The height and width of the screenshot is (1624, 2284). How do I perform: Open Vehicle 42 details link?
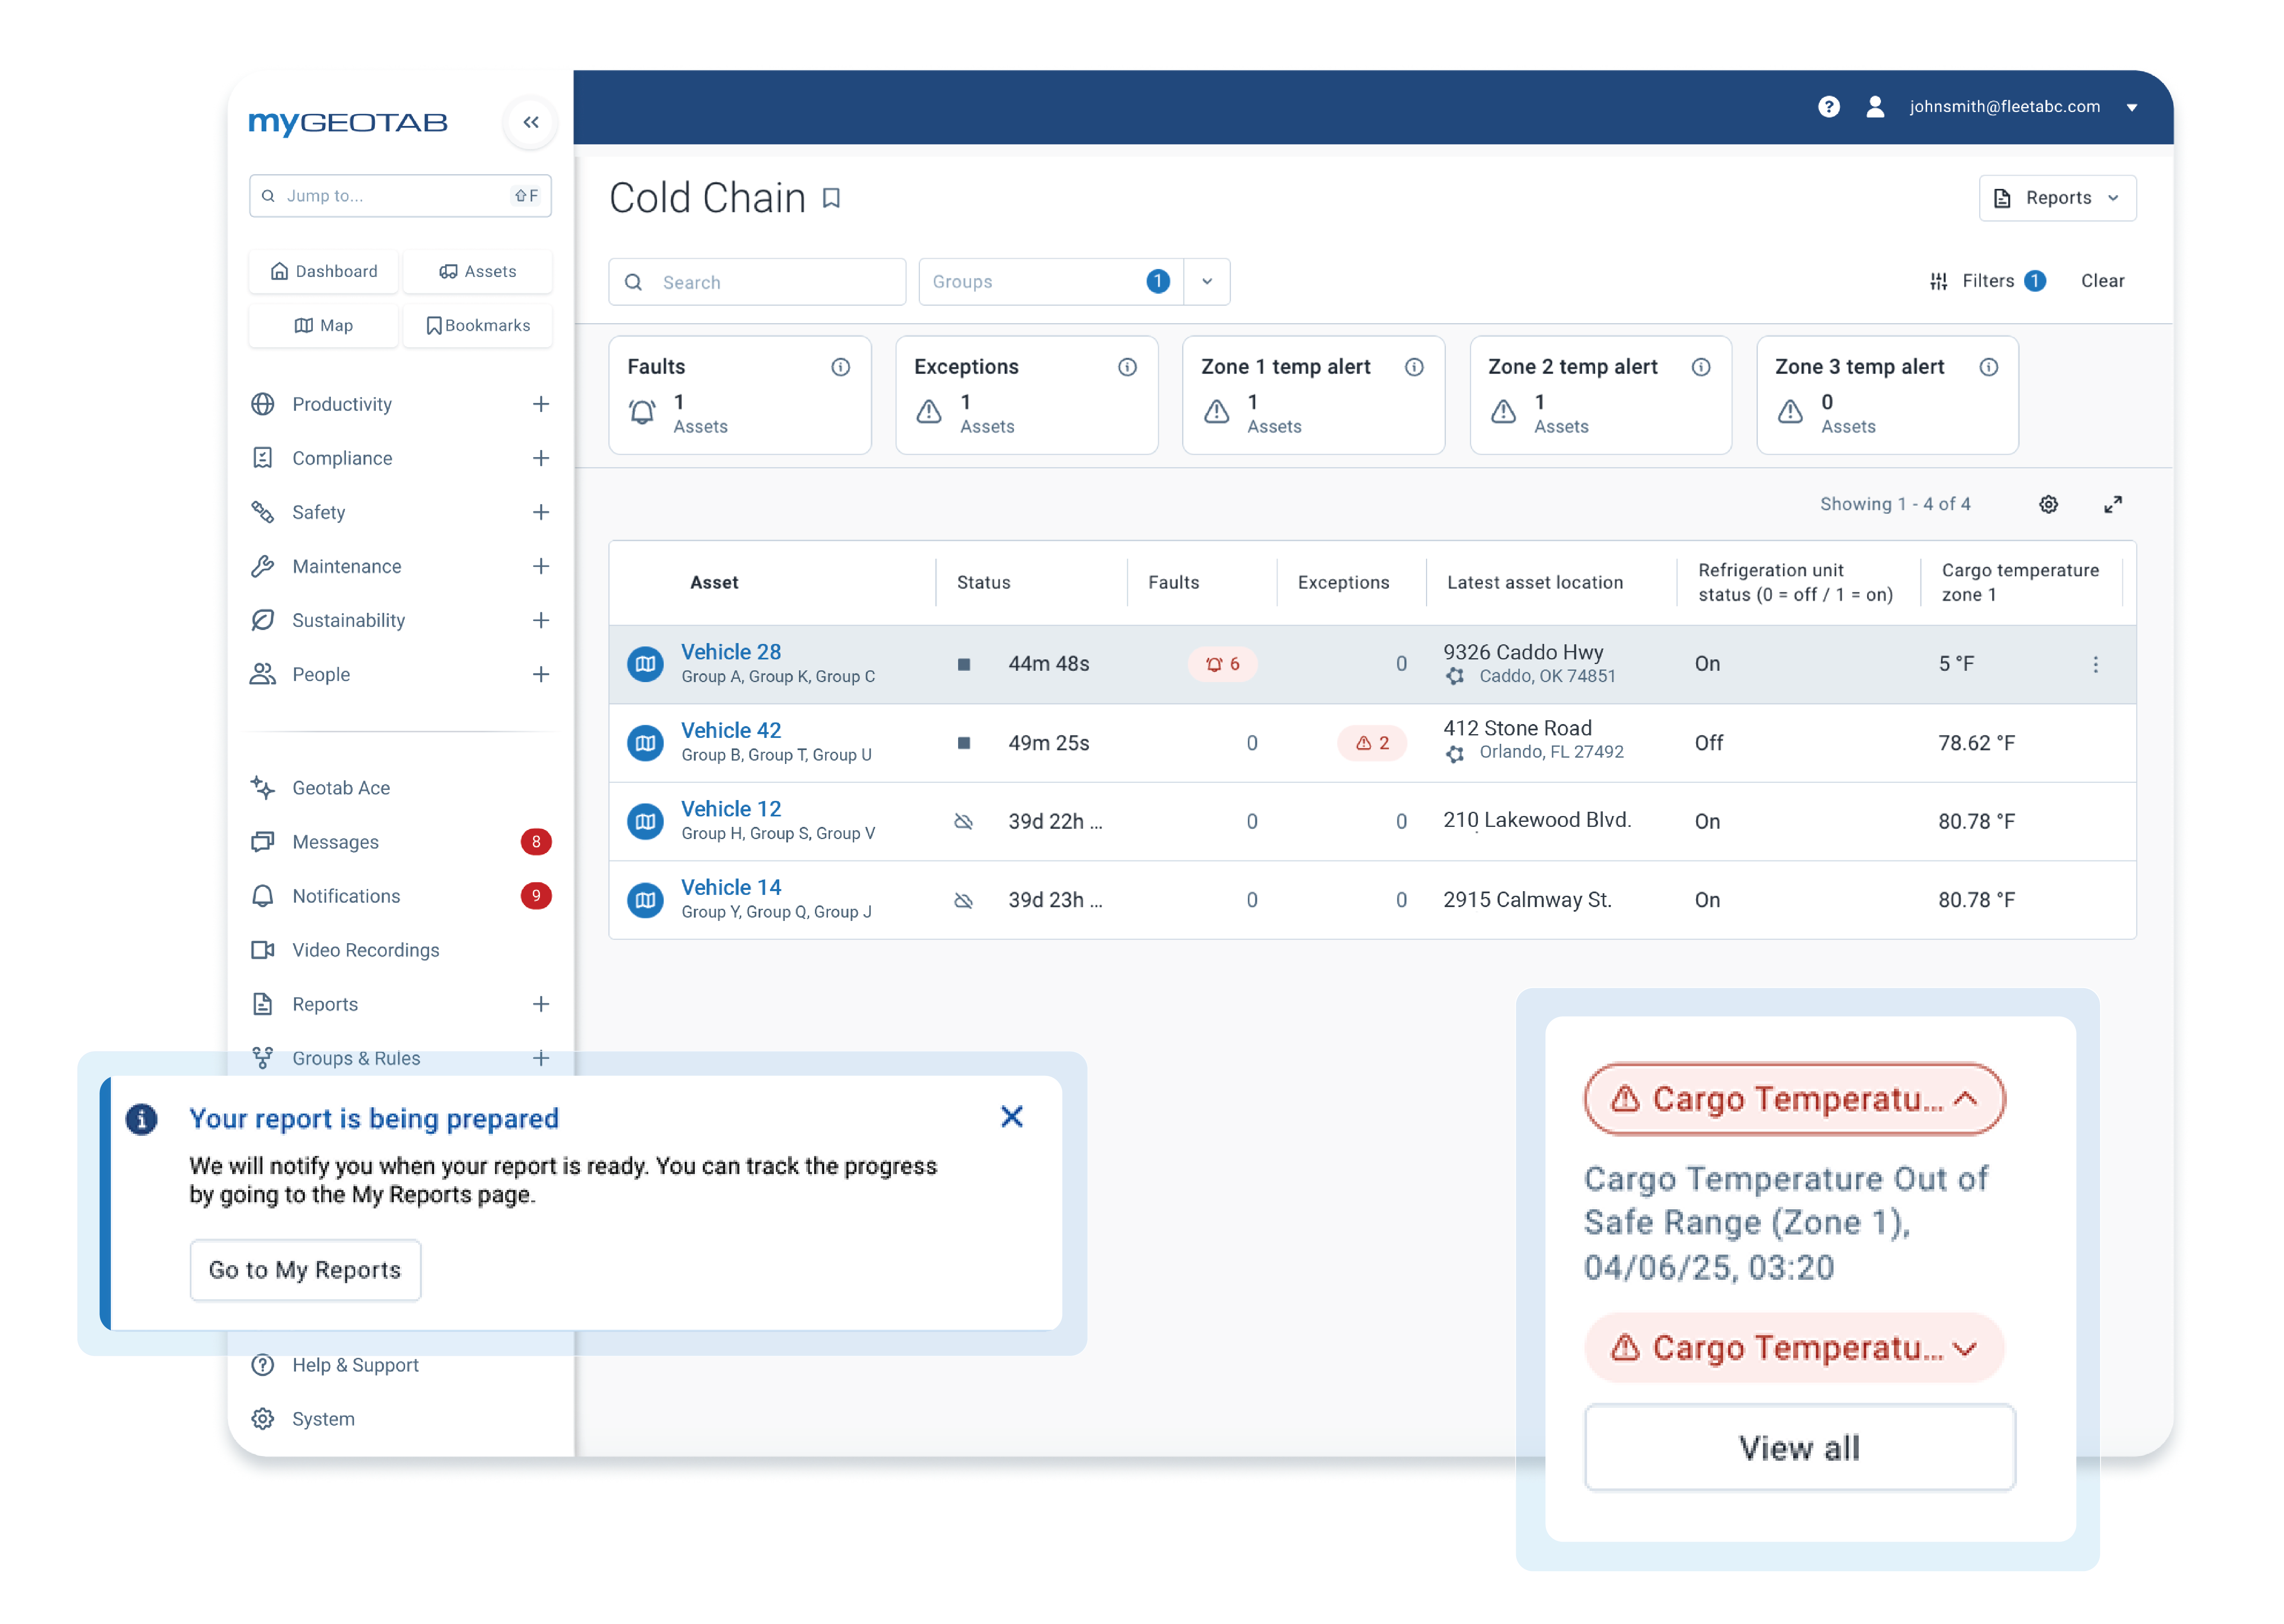click(x=731, y=730)
